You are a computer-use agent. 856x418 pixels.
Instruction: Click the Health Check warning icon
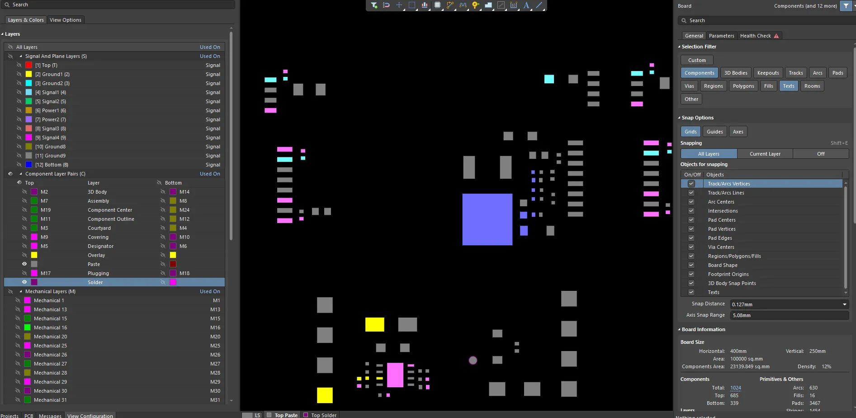(x=776, y=36)
